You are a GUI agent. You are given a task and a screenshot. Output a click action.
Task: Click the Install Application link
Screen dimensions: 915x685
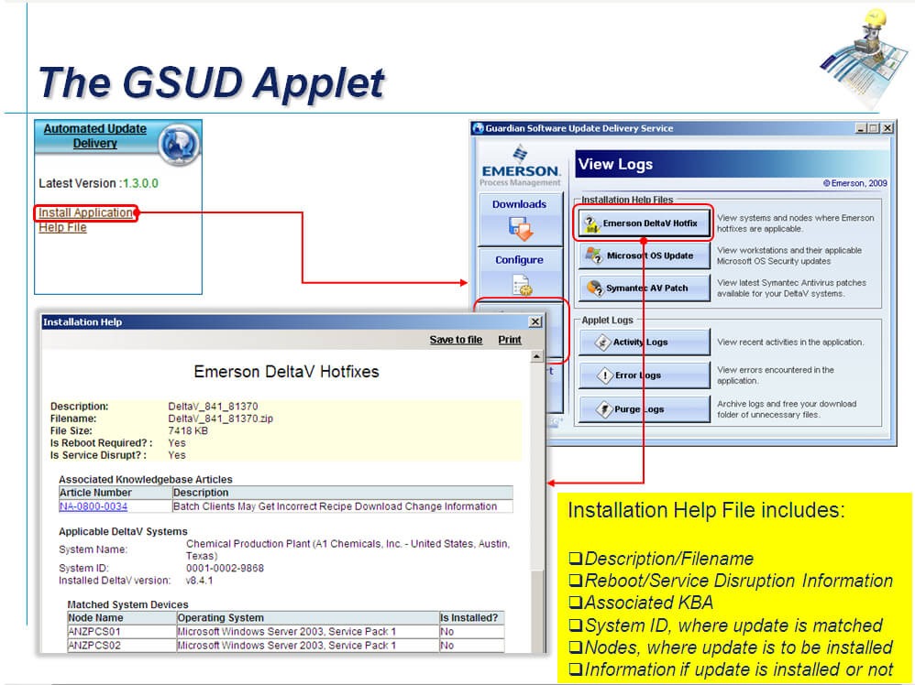point(86,213)
